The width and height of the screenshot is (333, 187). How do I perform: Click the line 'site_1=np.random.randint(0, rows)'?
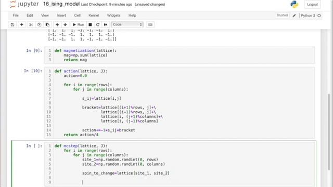tap(120, 159)
